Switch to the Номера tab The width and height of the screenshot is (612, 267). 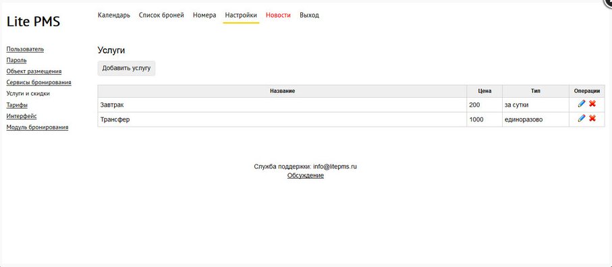tap(204, 16)
